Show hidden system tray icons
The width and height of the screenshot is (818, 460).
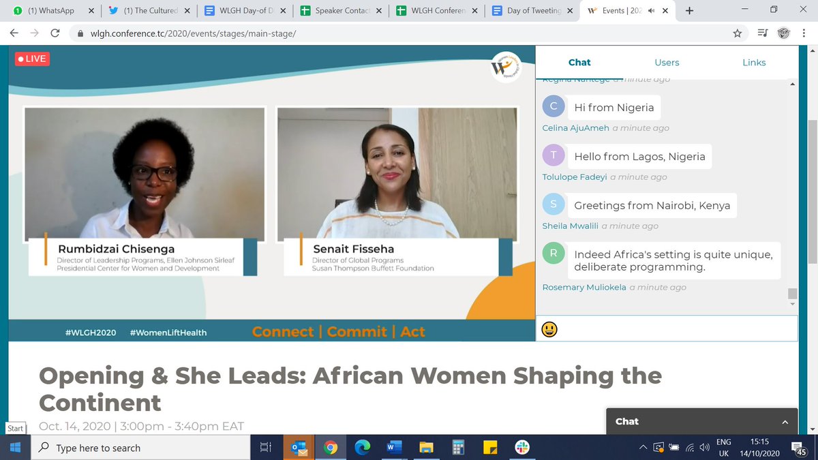coord(643,448)
